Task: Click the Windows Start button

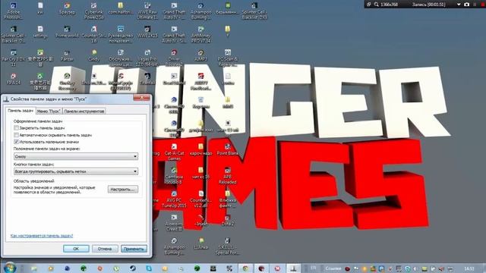Action: point(10,268)
